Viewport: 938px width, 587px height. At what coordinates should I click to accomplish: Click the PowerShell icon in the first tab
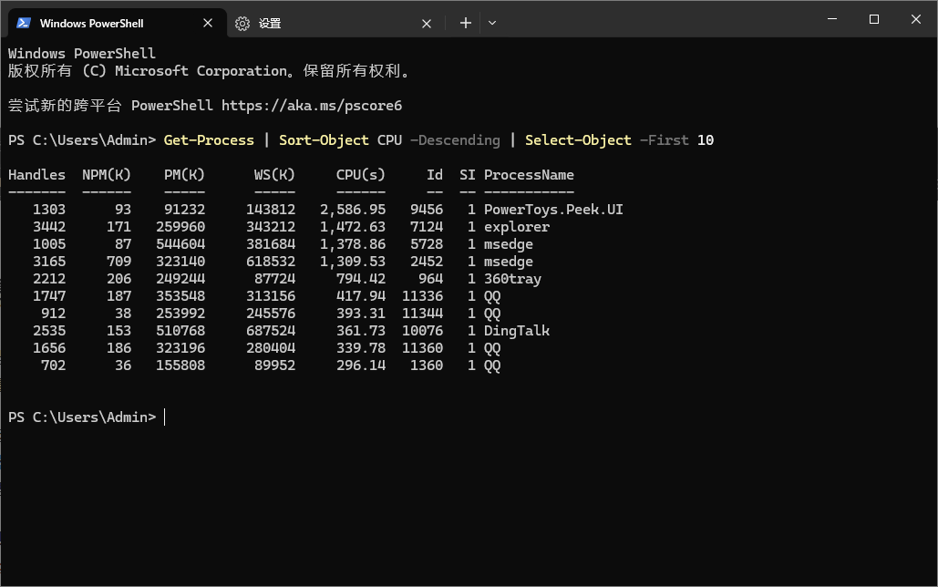click(x=24, y=23)
